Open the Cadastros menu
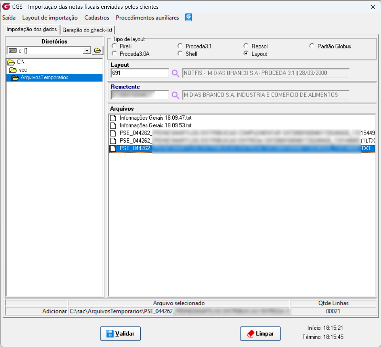 point(97,18)
